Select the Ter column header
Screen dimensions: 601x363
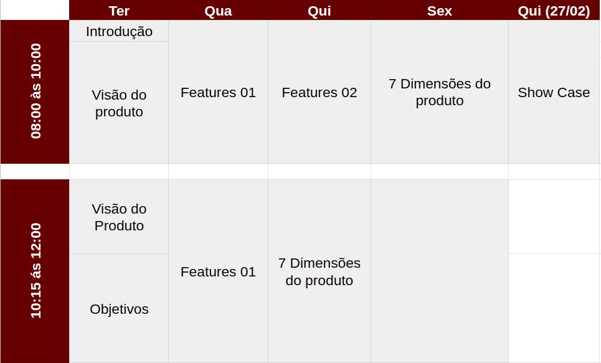click(119, 11)
